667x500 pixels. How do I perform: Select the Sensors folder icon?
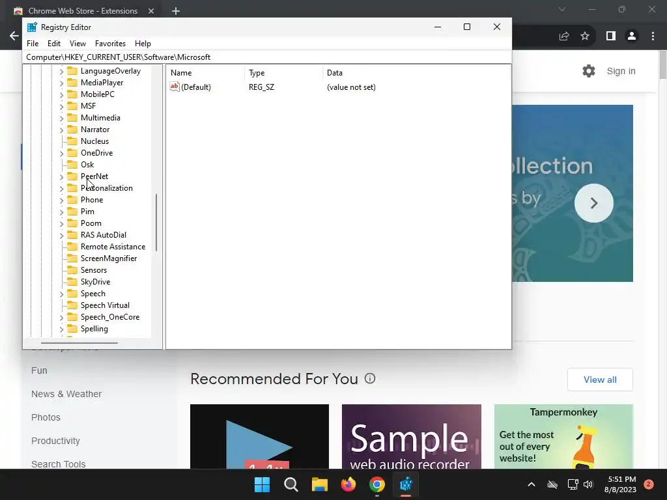pos(72,270)
